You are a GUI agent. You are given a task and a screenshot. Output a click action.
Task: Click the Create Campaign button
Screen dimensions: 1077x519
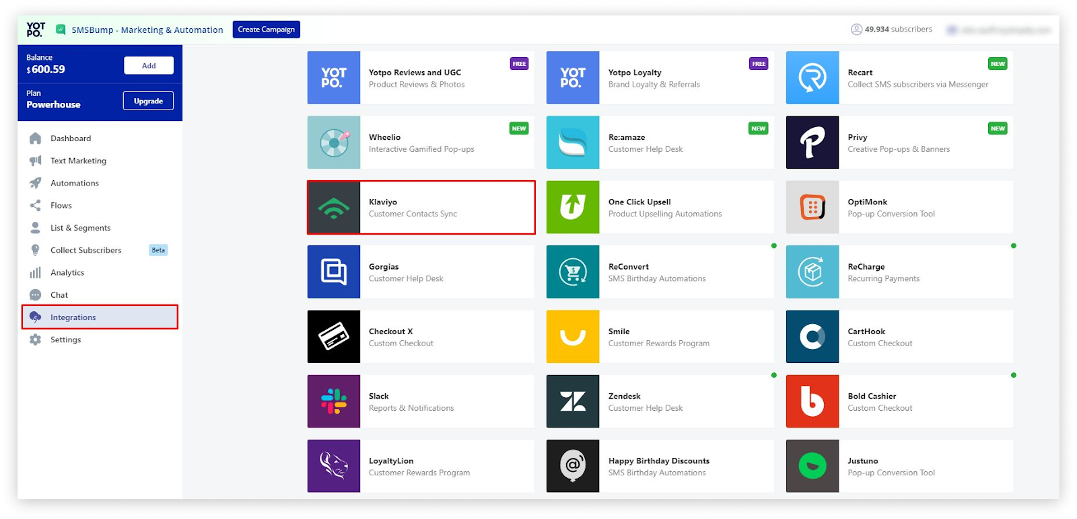coord(267,30)
